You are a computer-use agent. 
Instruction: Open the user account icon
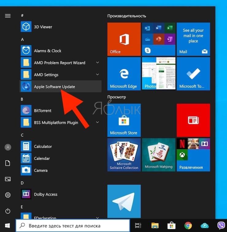[x=8, y=147]
